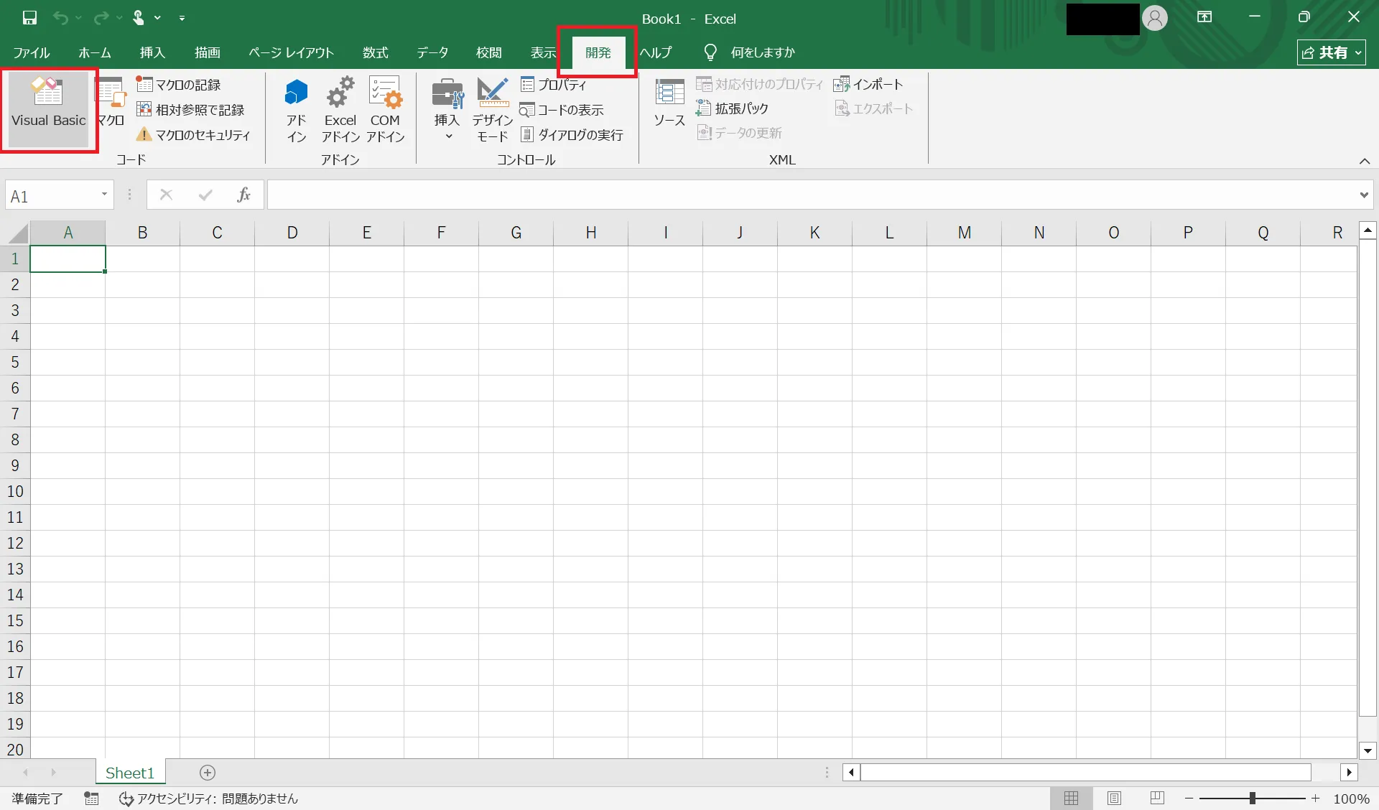Click the インポート XML import icon
The height and width of the screenshot is (810, 1379).
tap(842, 85)
